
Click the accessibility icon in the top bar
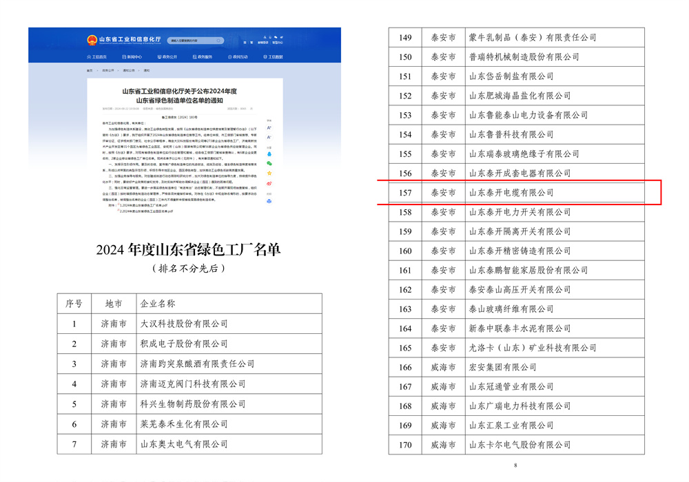(265, 37)
